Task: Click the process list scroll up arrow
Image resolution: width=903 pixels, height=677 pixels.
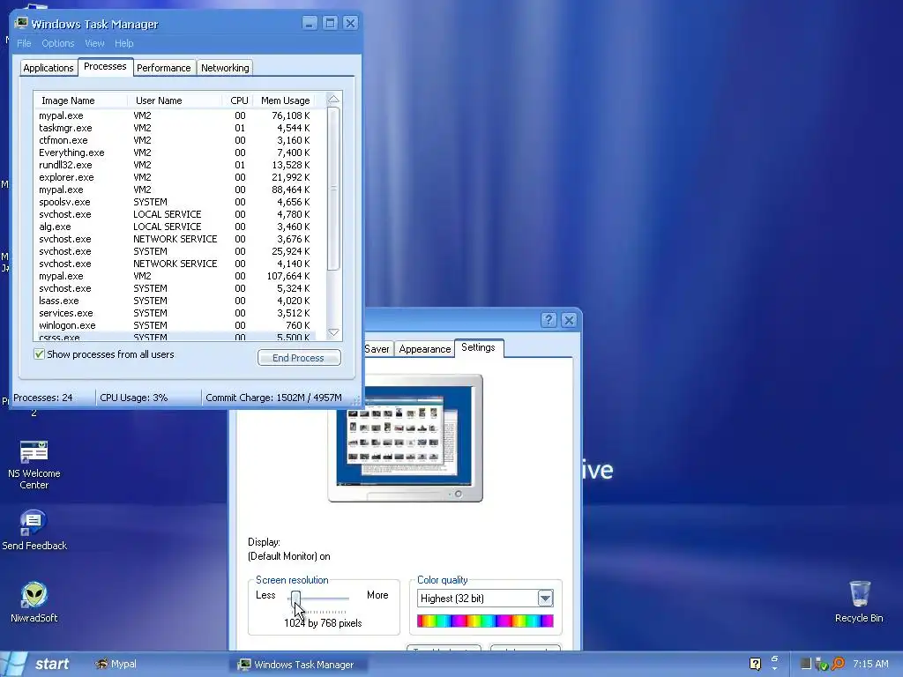Action: click(333, 100)
